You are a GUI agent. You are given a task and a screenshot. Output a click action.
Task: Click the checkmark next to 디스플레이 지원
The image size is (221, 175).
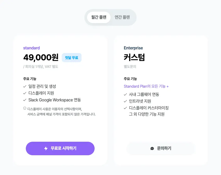(x=25, y=93)
